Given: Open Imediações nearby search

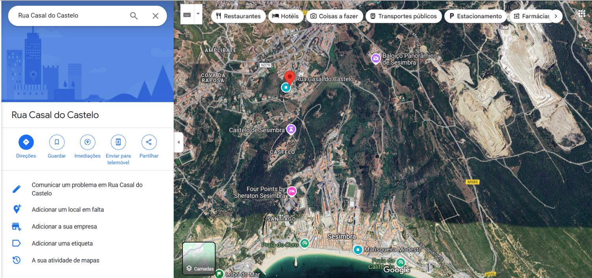Looking at the screenshot, I should 88,142.
